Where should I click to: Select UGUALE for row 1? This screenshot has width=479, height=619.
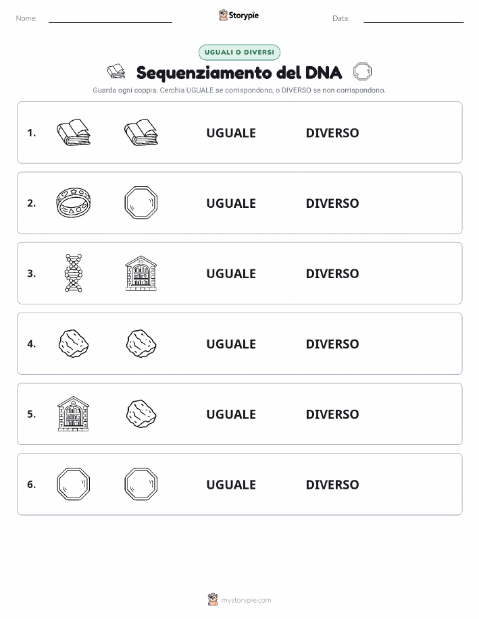click(231, 133)
